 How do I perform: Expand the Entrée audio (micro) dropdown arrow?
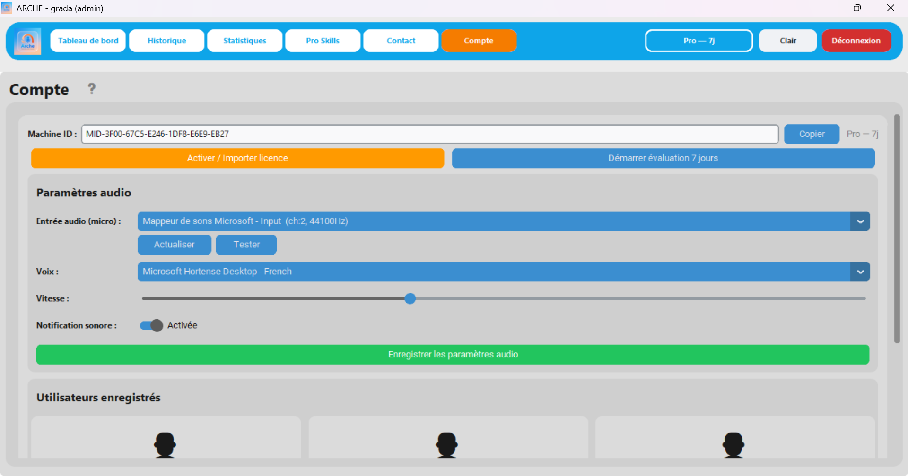pos(860,221)
